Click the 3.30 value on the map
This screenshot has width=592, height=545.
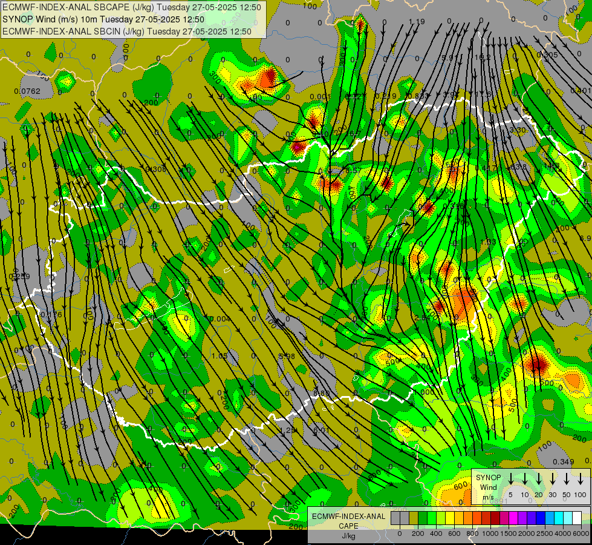coord(517,130)
